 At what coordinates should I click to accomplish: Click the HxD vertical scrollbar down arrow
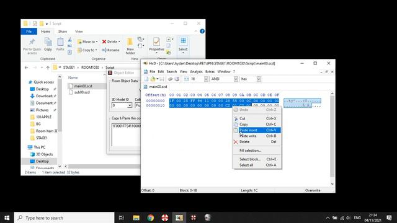(332, 184)
